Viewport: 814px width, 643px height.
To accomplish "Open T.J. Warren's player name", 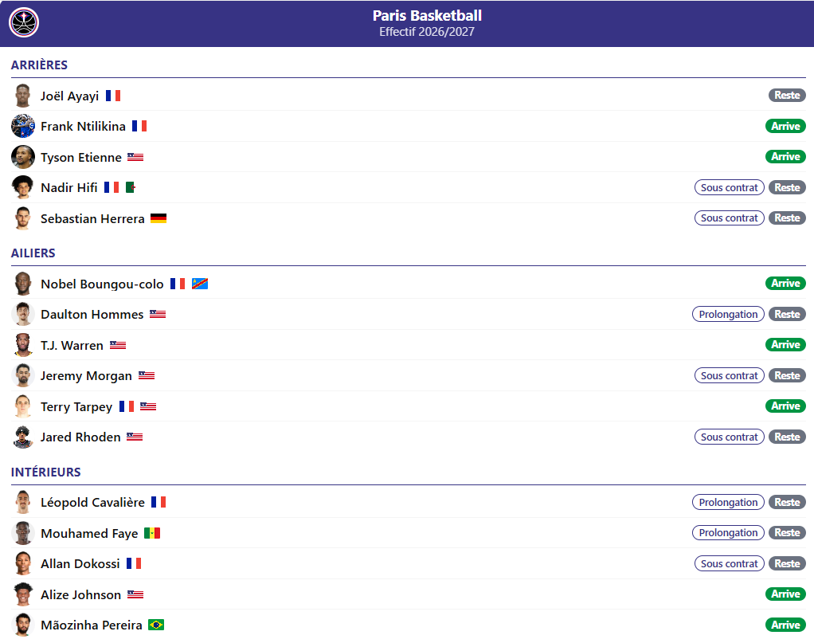I will tap(72, 345).
